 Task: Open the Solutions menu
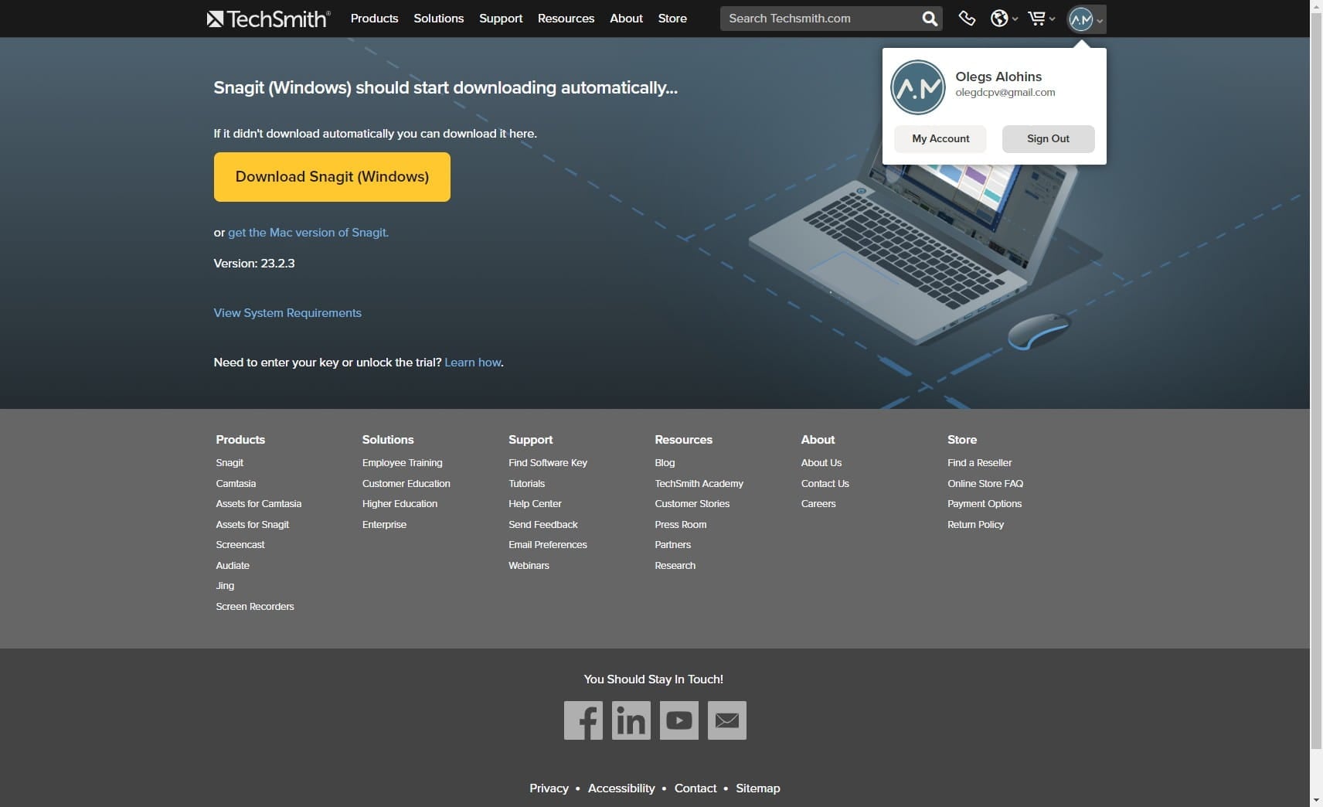[438, 19]
